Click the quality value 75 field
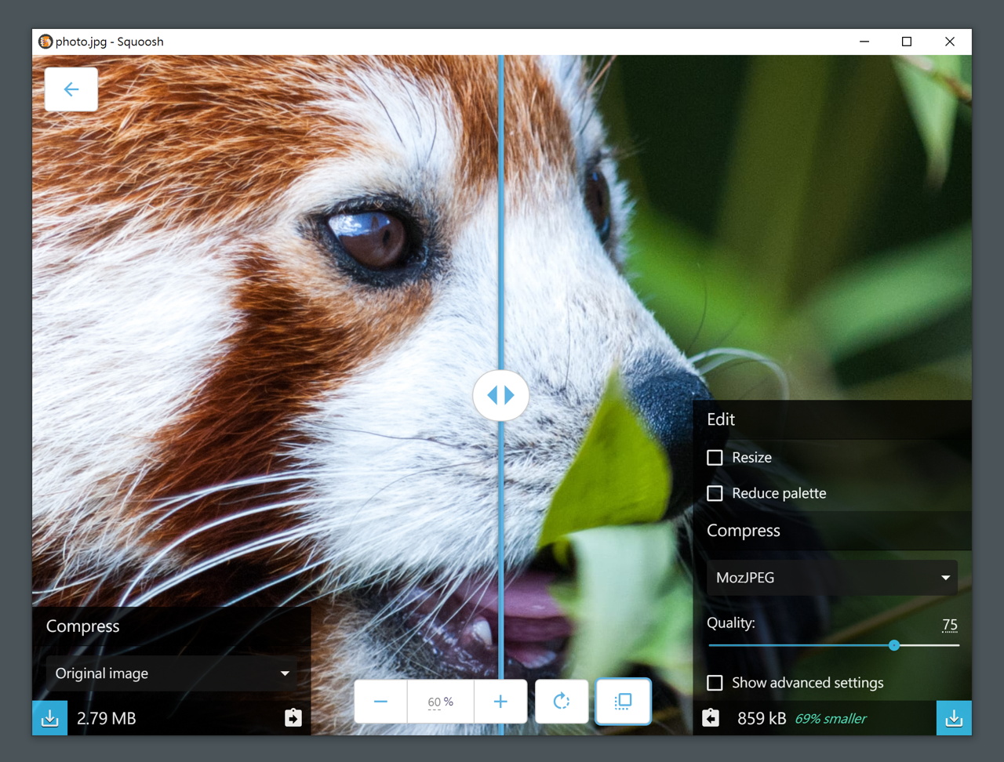The image size is (1004, 762). [x=949, y=625]
